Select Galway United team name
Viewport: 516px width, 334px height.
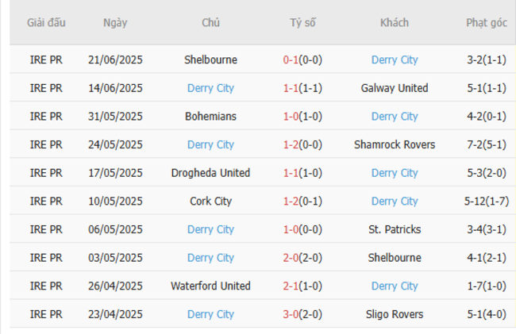tap(395, 88)
